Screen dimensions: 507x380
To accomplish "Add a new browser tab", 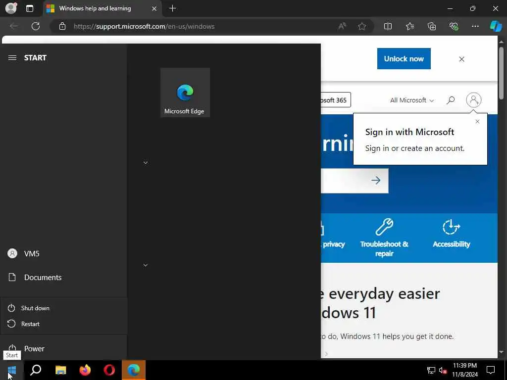I will pos(173,8).
